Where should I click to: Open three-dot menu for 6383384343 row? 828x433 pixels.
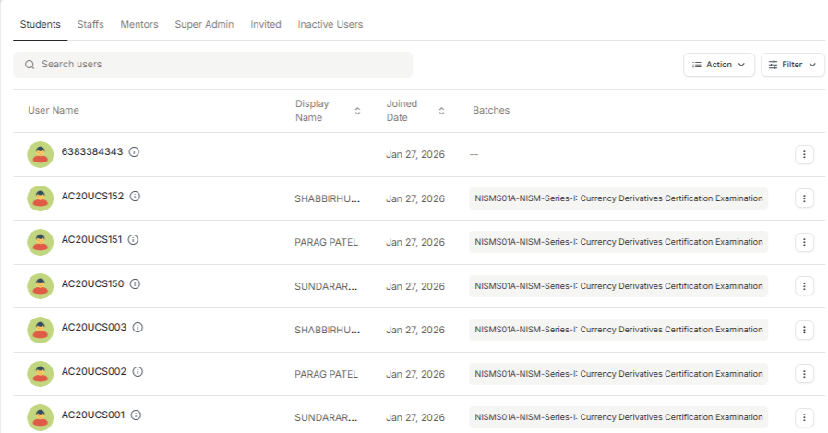(804, 155)
